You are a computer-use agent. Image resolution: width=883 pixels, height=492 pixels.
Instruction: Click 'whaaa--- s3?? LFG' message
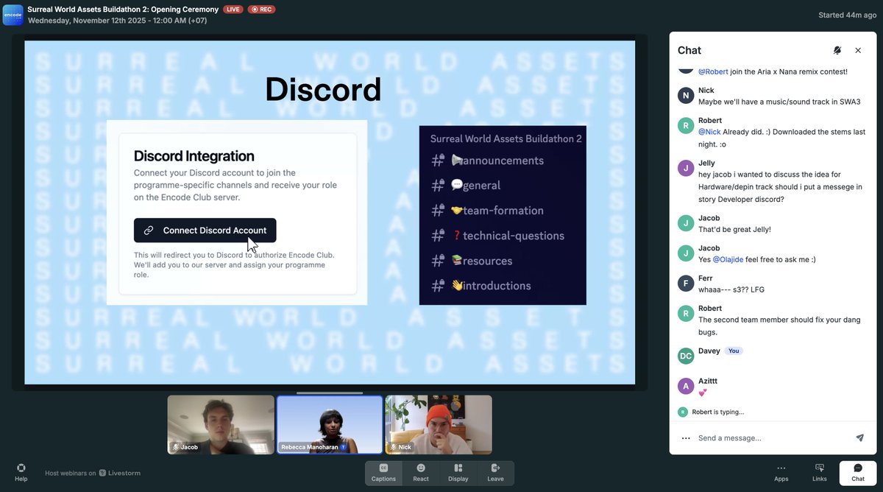pos(731,289)
